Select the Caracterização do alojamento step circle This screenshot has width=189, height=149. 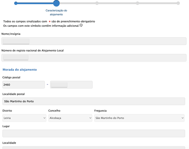click(x=56, y=3)
